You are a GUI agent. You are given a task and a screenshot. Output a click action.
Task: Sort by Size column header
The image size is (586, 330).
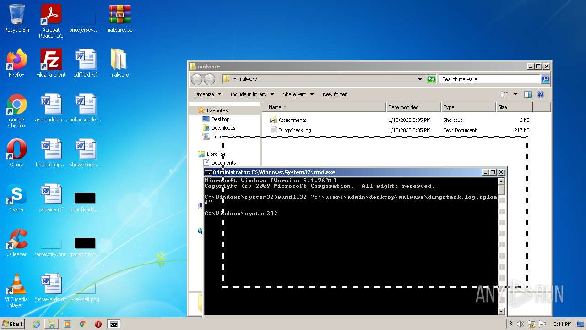(514, 107)
